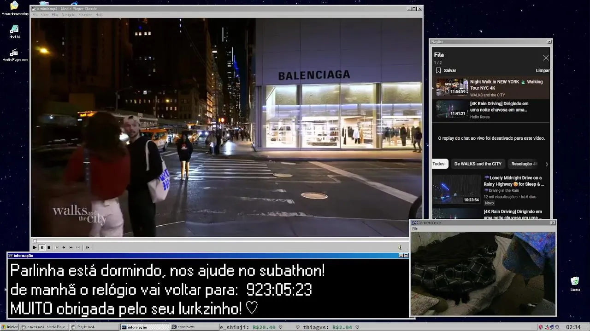Click WALKS and the CITY channel name
Viewport: 590px width, 331px height.
pyautogui.click(x=487, y=95)
